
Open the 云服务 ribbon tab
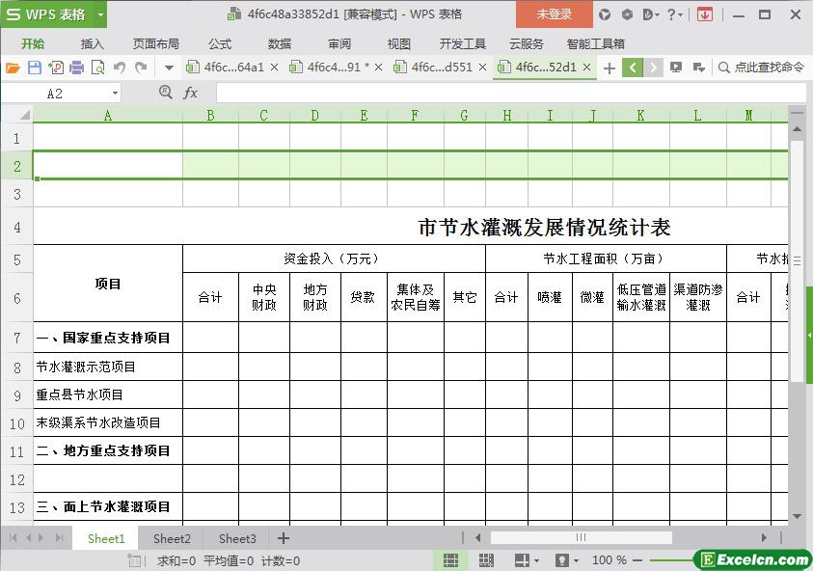point(527,43)
